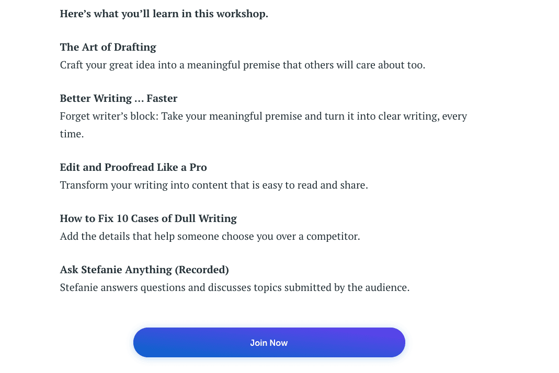The image size is (559, 373).
Task: Click the Join Now button
Action: pyautogui.click(x=269, y=343)
